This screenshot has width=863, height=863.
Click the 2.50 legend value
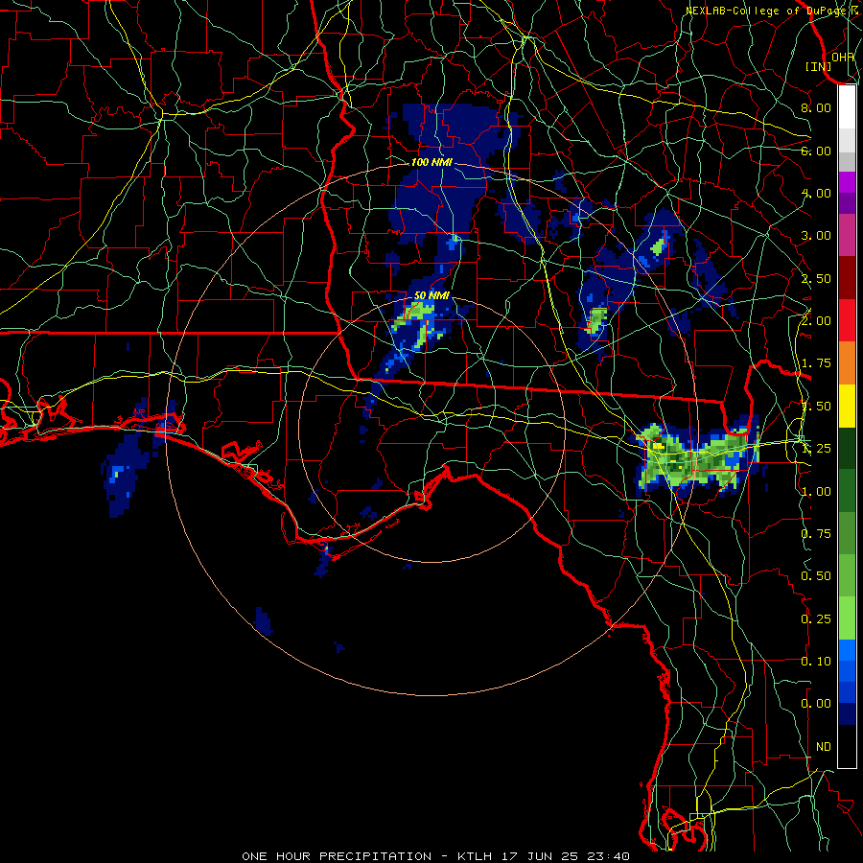816,278
